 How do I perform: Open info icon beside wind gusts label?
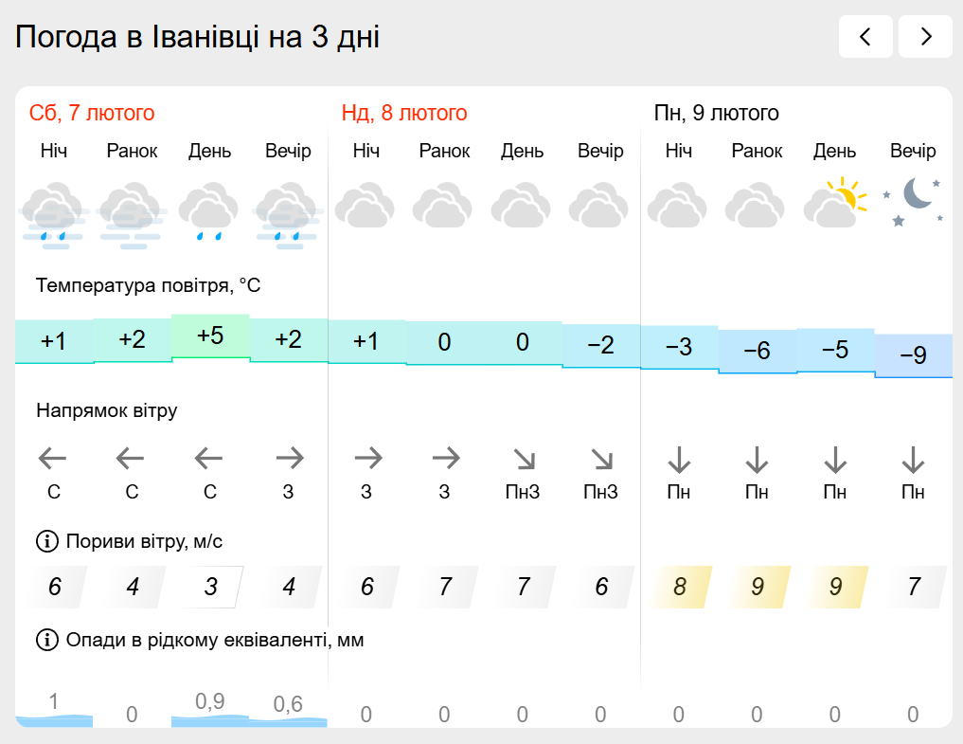(46, 541)
